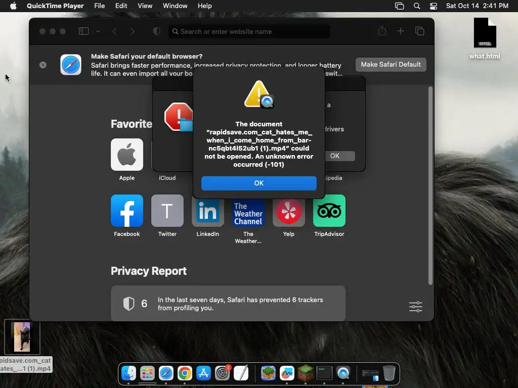Viewport: 518px width, 388px height.
Task: Open Launchpad from the Dock
Action: tap(147, 373)
